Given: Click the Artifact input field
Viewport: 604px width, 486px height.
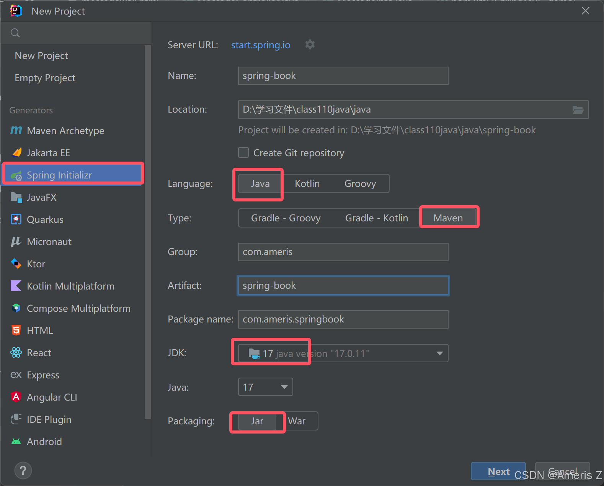Looking at the screenshot, I should pyautogui.click(x=343, y=286).
